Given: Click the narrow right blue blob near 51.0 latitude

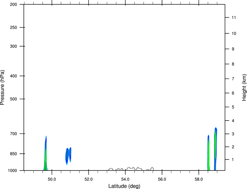Looking at the screenshot, I should point(70,155).
